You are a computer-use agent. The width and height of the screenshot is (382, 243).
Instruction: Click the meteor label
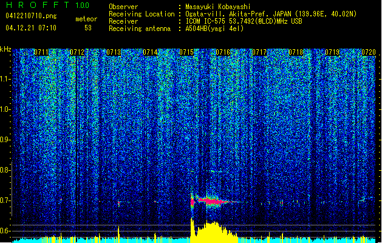[x=86, y=19]
